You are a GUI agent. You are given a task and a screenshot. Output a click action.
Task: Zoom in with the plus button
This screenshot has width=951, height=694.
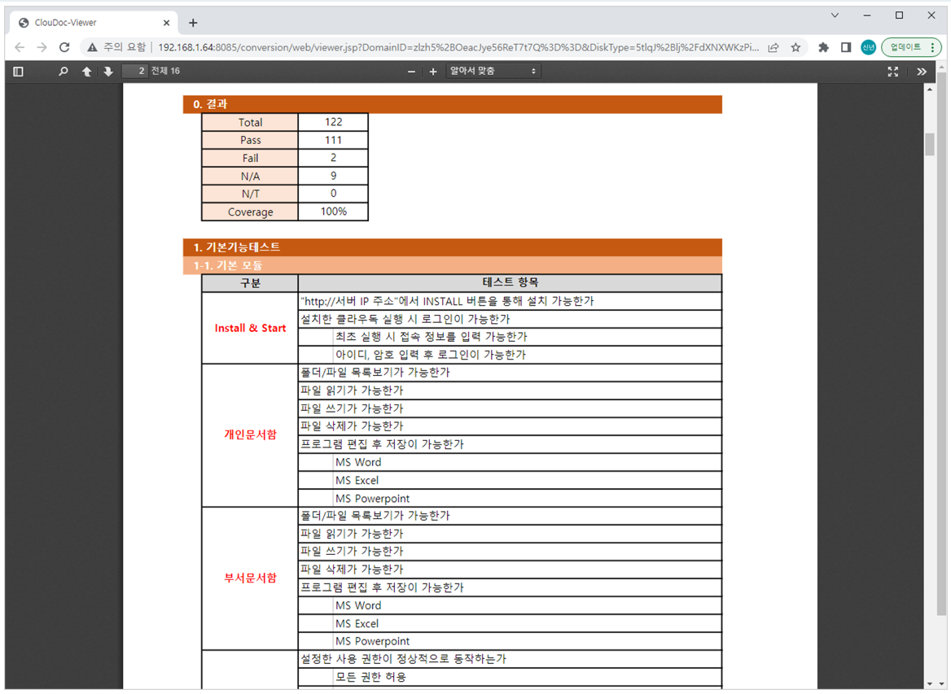(x=433, y=72)
